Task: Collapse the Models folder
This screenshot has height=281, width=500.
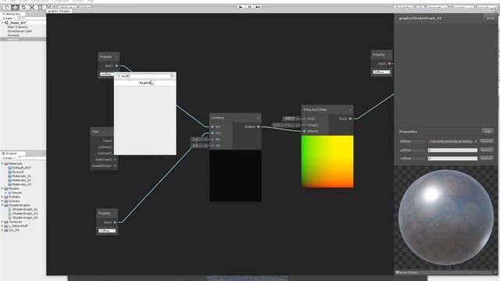Action: 2,188
